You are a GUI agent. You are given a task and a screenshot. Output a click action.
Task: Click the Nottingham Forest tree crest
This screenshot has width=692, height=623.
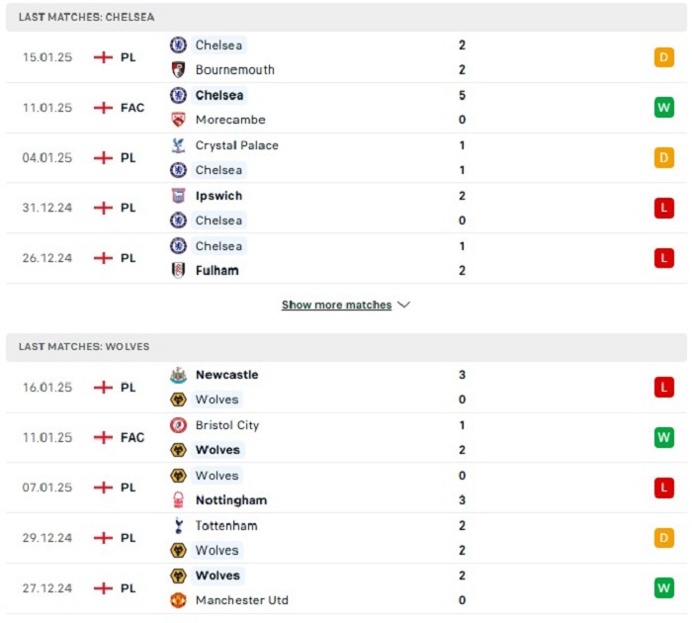[178, 500]
